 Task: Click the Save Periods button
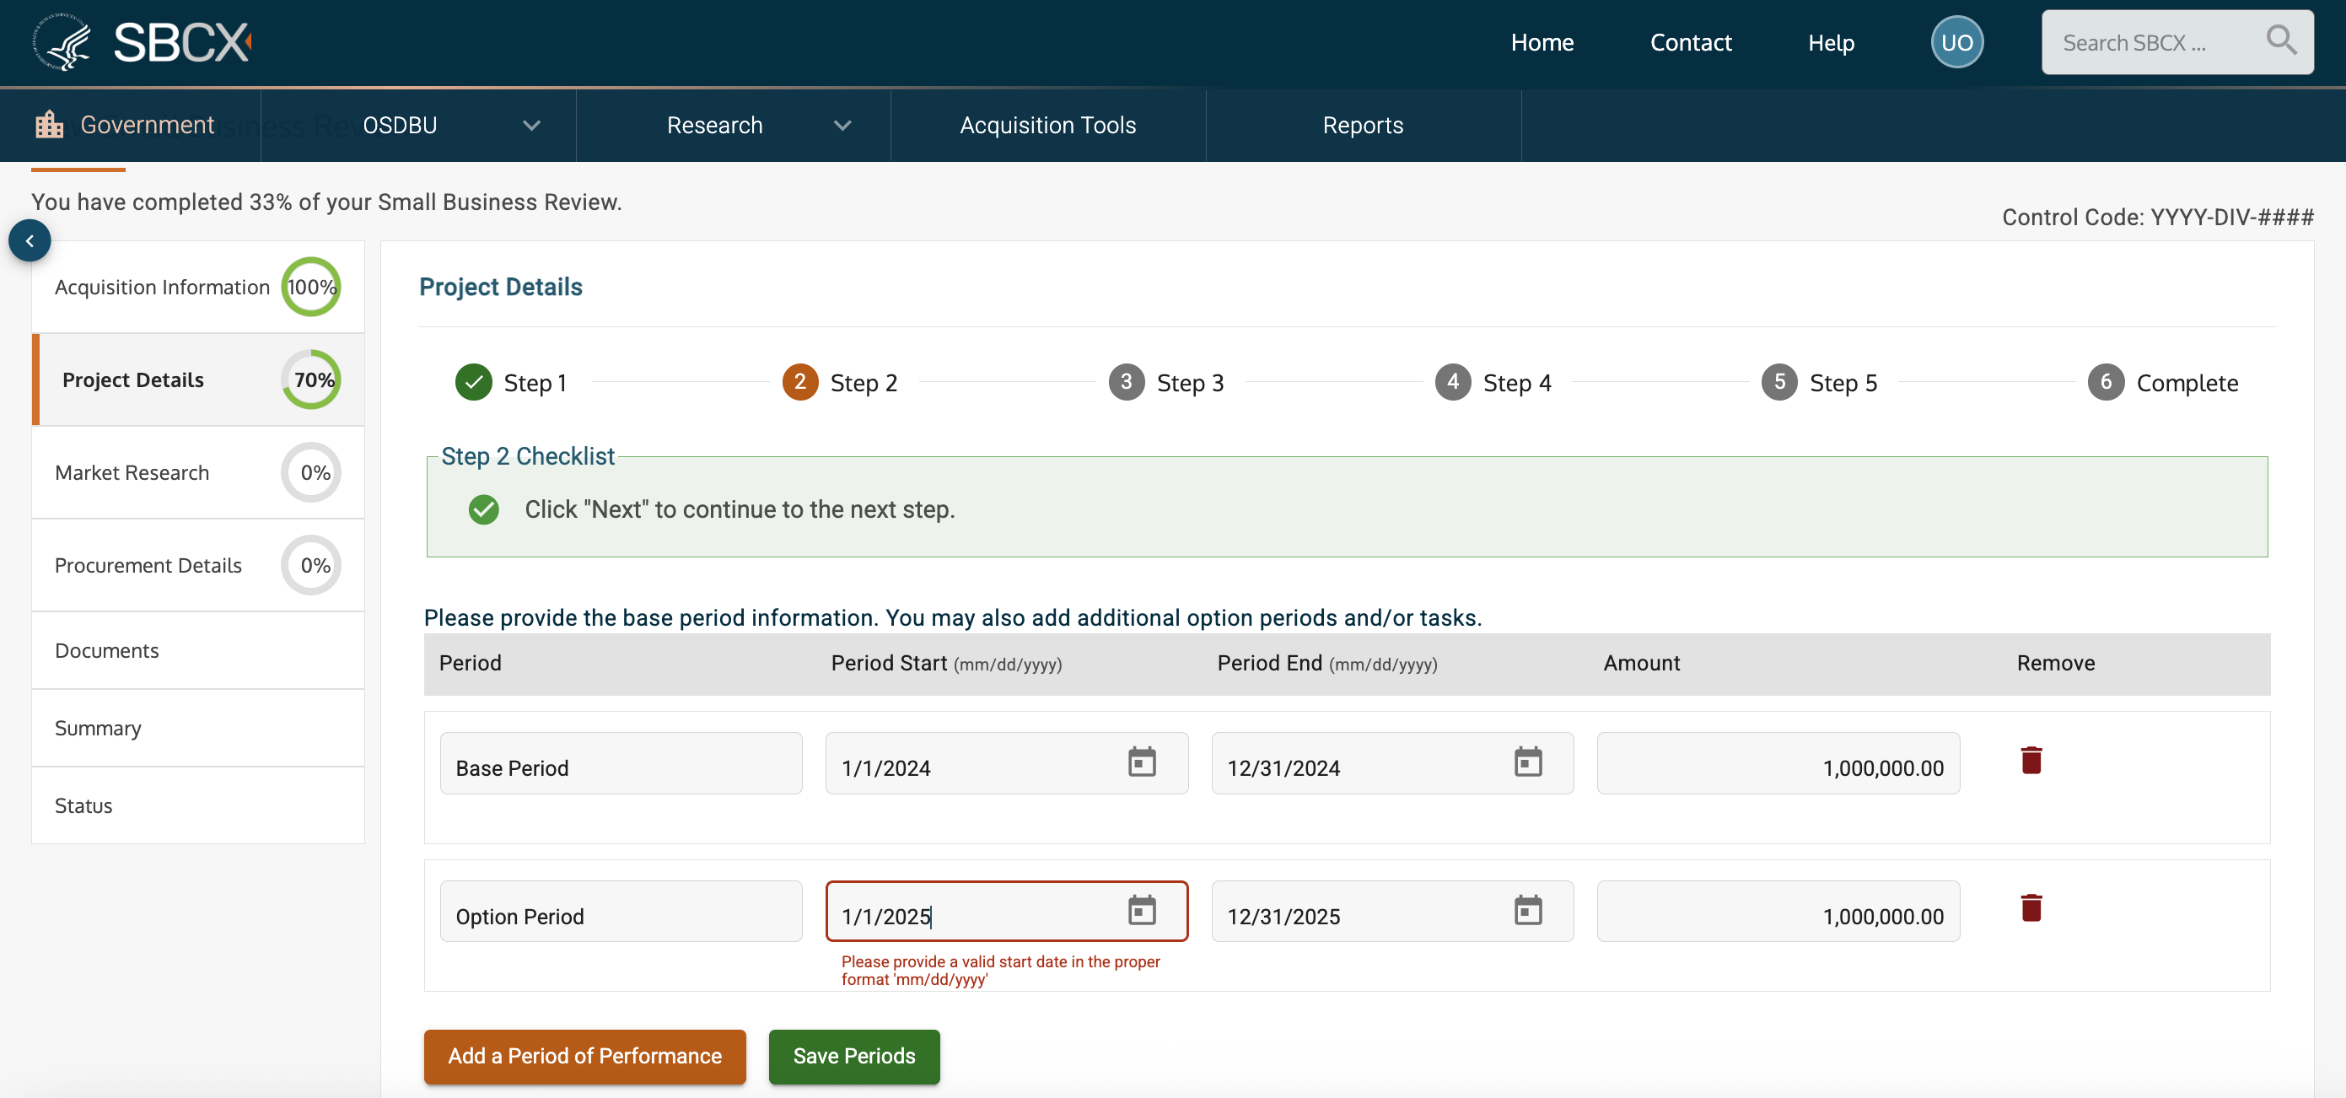(853, 1056)
